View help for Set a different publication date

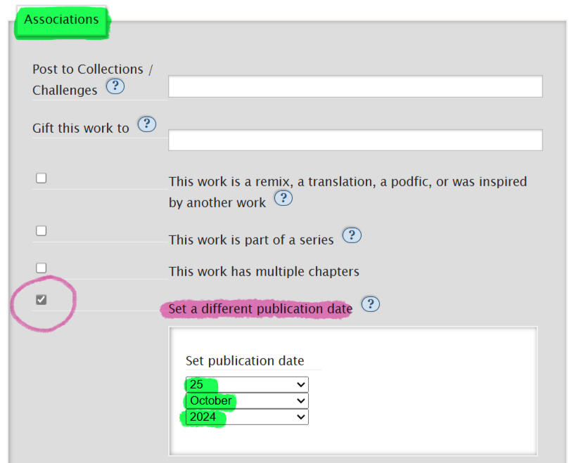point(370,304)
